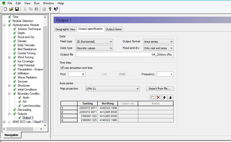Image resolution: width=231 pixels, height=142 pixels.
Task: Open the View menu
Action: (x=27, y=3)
